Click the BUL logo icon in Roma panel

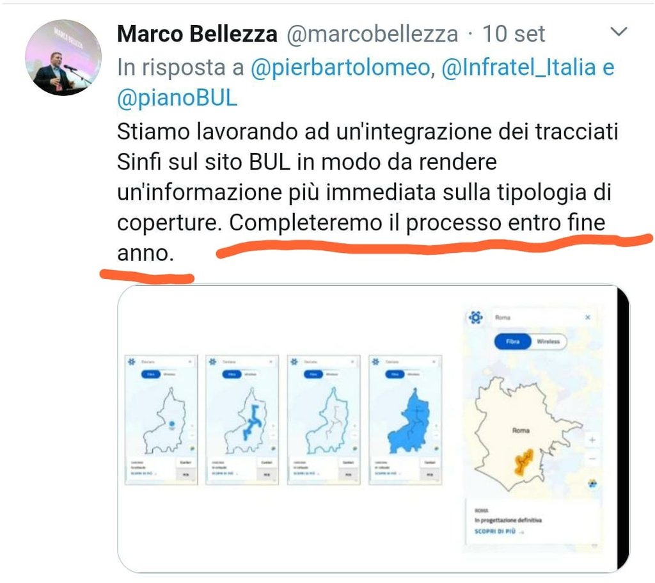476,317
